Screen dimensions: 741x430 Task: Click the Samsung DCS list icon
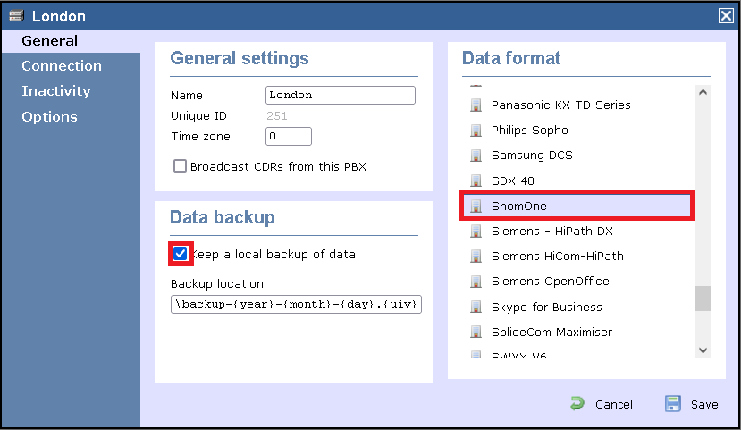(476, 156)
